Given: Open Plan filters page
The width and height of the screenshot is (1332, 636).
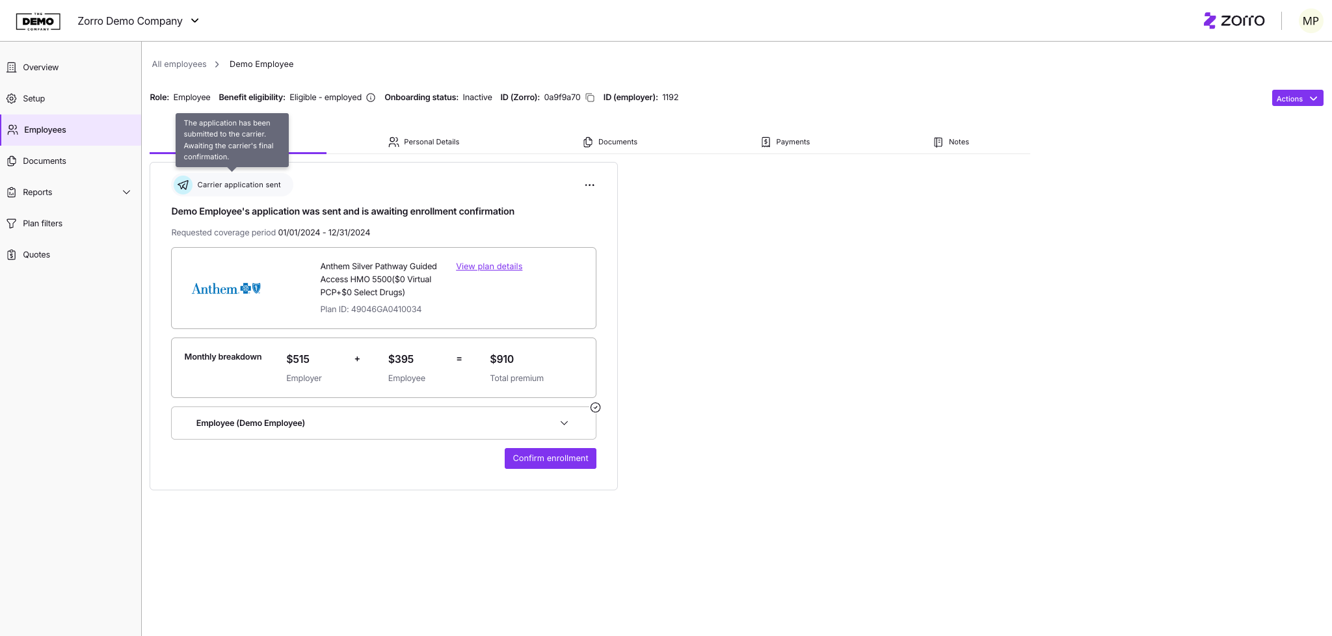Looking at the screenshot, I should pos(42,224).
